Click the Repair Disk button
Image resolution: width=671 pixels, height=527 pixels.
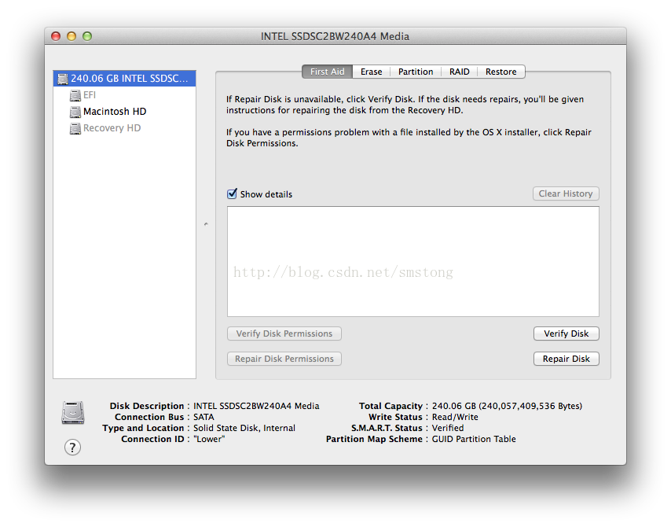pyautogui.click(x=566, y=359)
